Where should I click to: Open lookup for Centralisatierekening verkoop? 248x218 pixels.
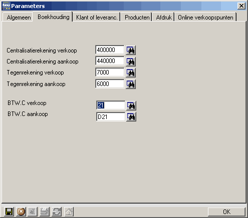click(131, 50)
